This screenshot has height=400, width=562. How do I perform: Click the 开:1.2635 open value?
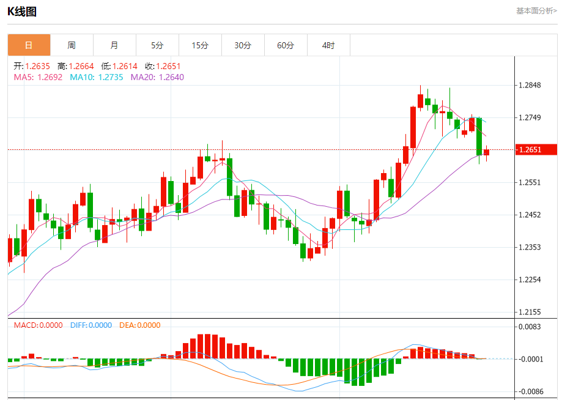tap(32, 66)
